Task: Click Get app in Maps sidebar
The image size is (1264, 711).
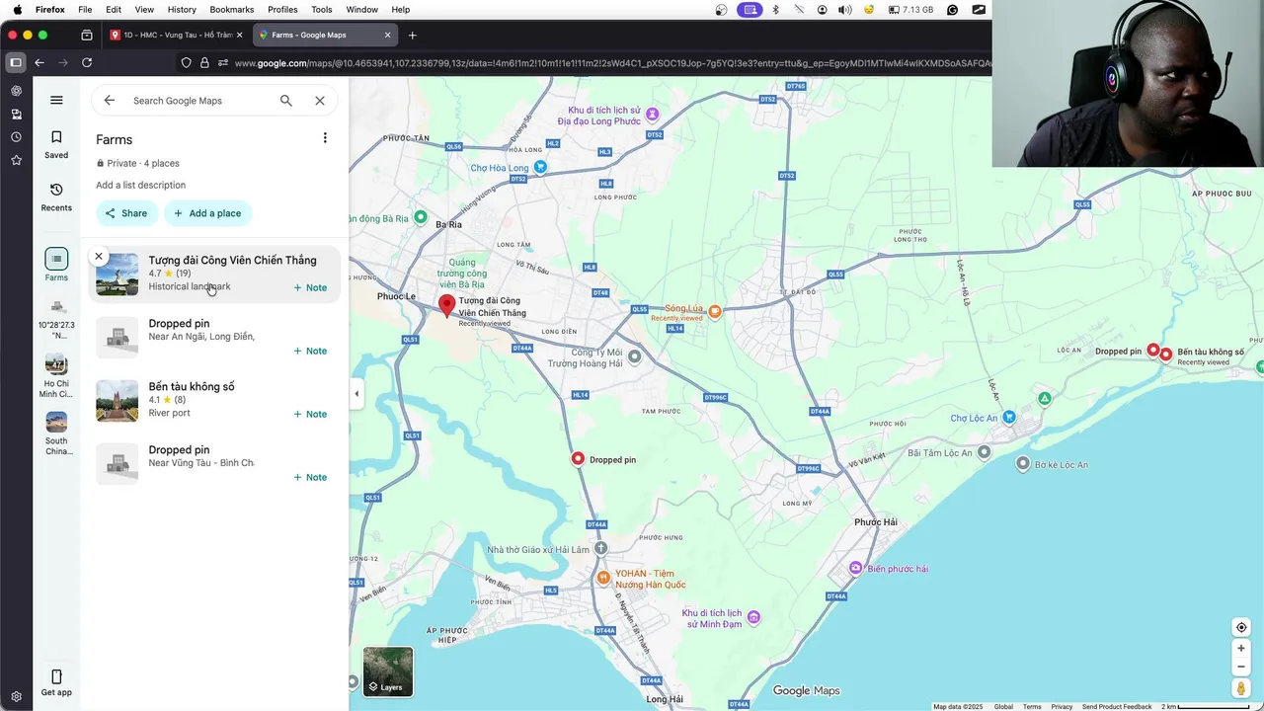Action: coord(56,682)
